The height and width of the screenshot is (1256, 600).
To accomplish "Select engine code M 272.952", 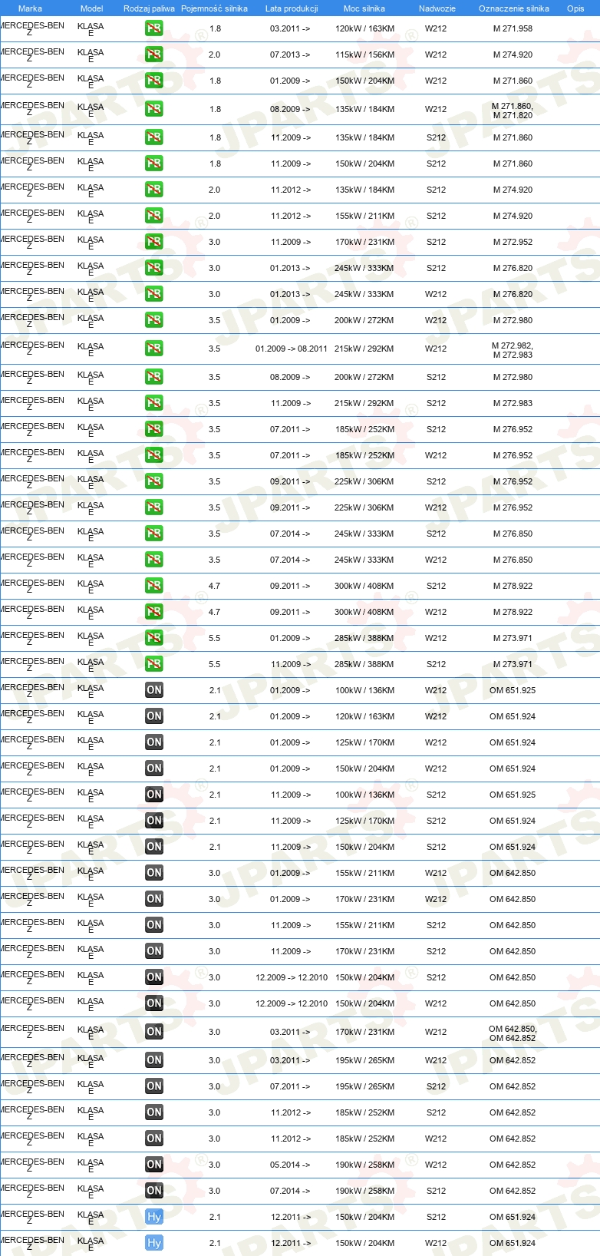I will click(x=513, y=242).
